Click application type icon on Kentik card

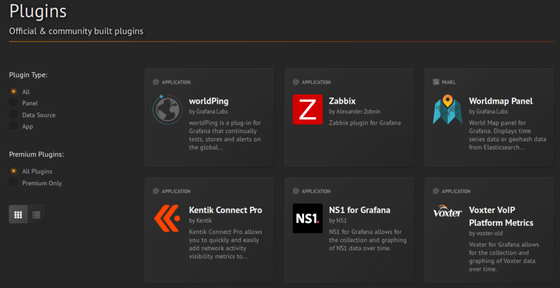(156, 191)
